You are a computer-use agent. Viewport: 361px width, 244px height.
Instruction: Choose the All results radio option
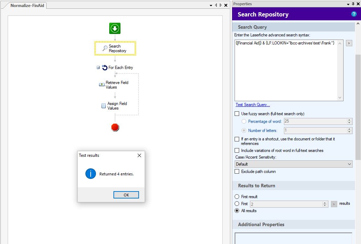tap(237, 211)
